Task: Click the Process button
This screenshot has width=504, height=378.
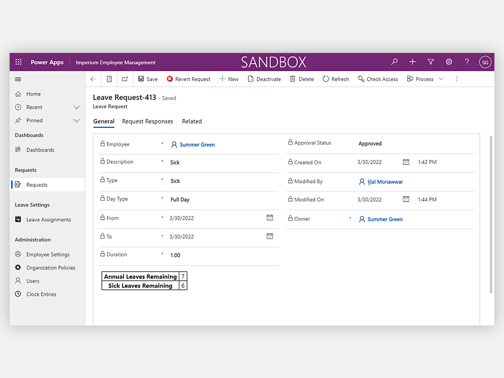Action: click(420, 79)
